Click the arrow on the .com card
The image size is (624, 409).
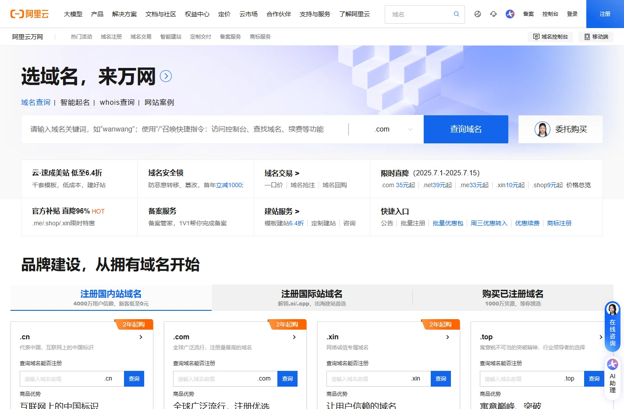[294, 337]
